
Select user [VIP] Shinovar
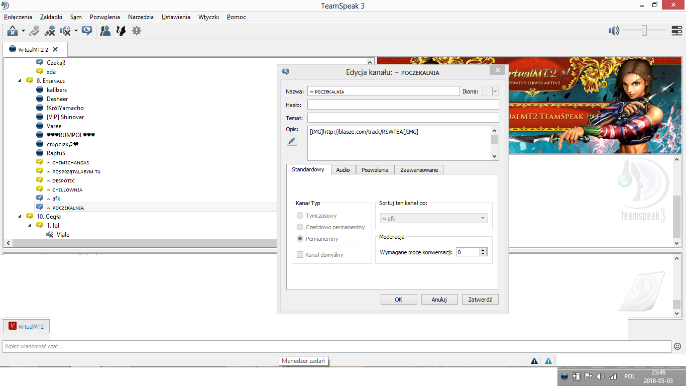(x=65, y=117)
